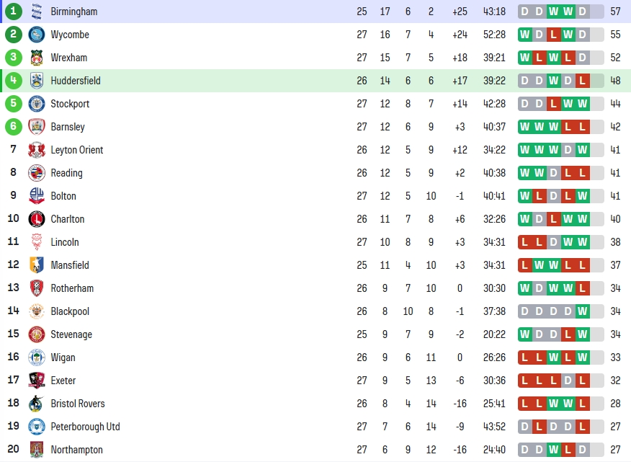Select the Exeter table row
This screenshot has height=462, width=631.
pyautogui.click(x=315, y=381)
